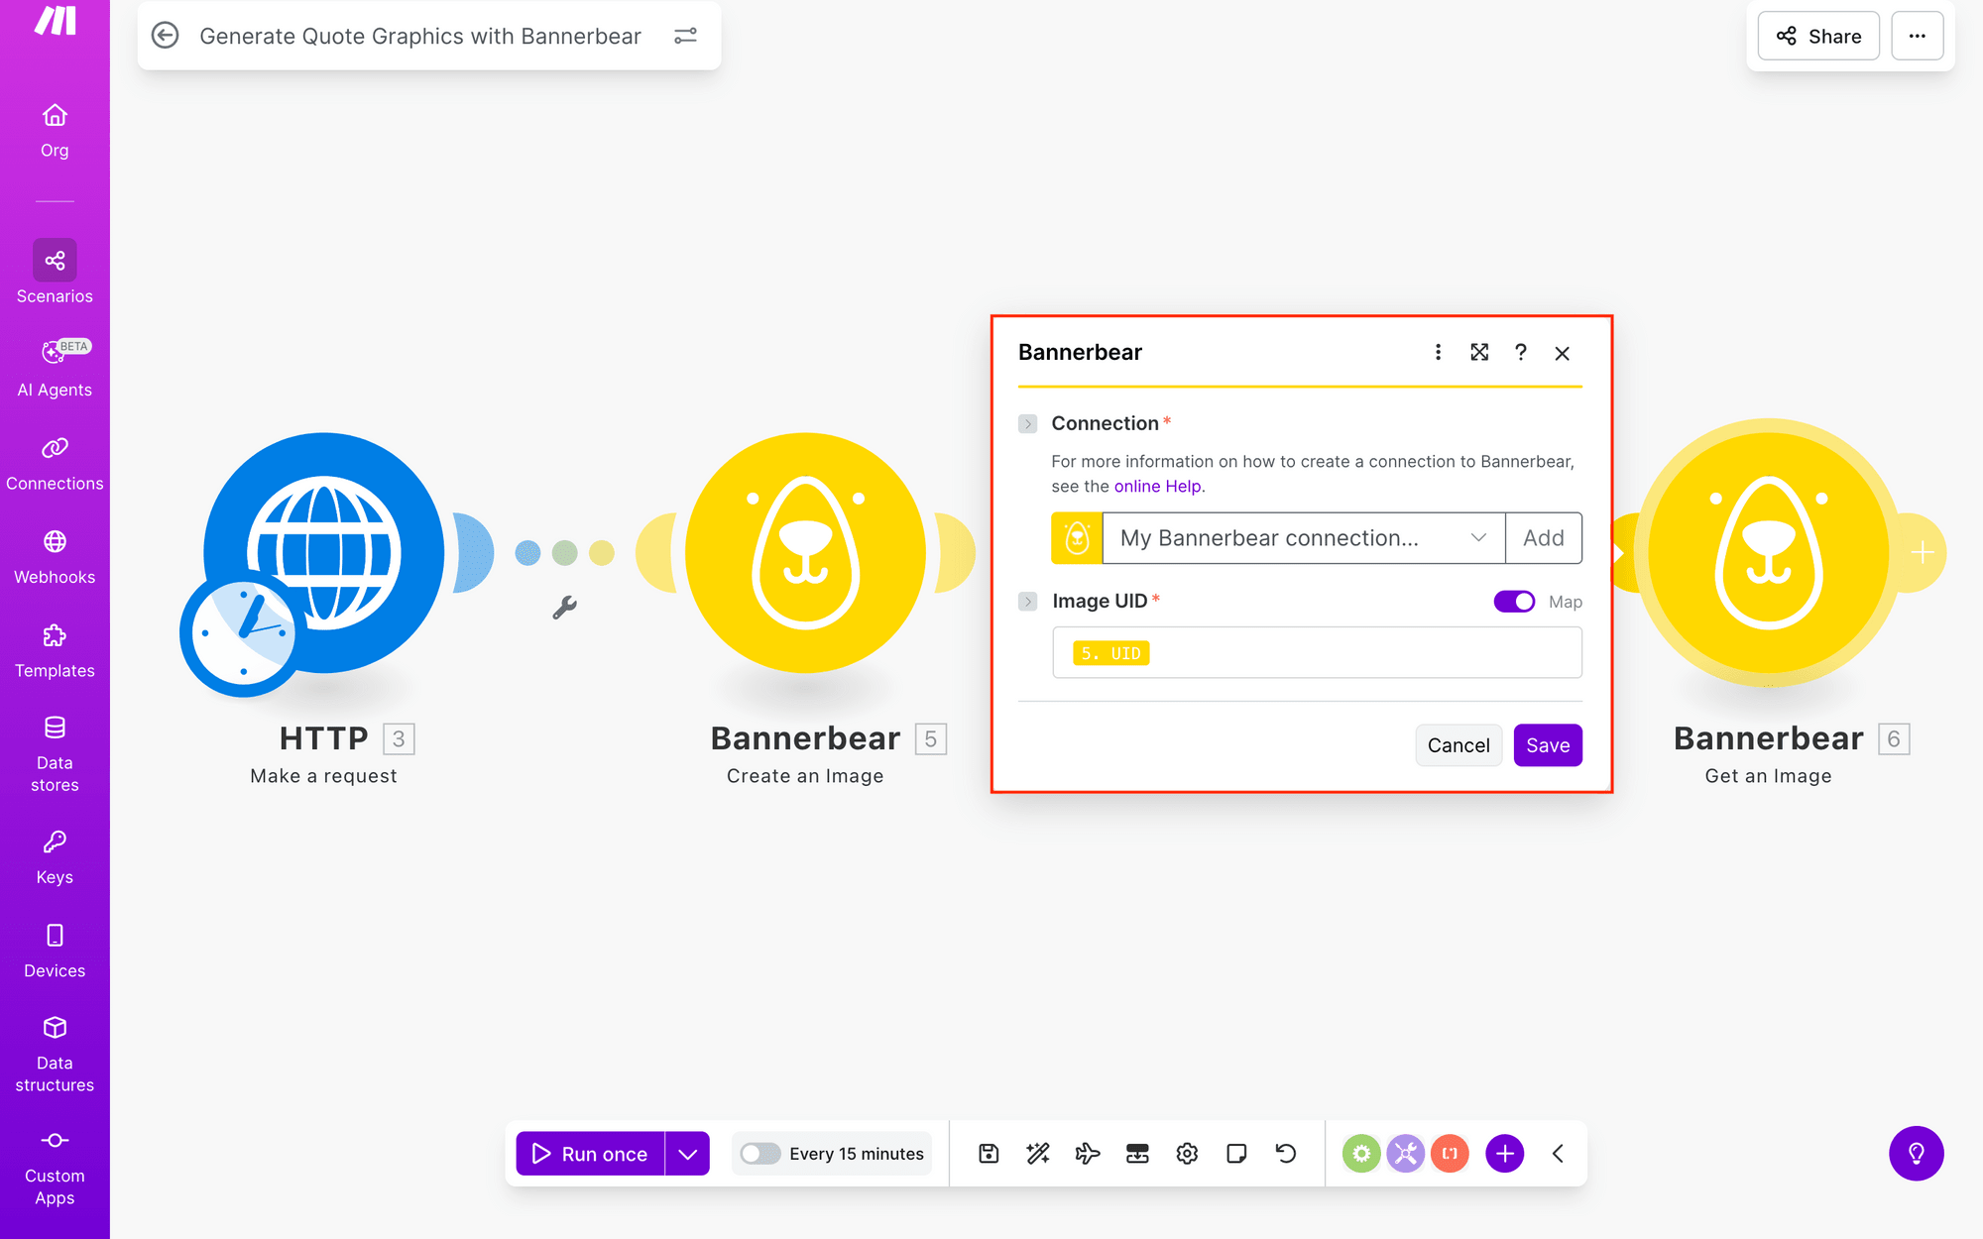Open the Run once dropdown arrow
This screenshot has width=1983, height=1239.
point(686,1153)
